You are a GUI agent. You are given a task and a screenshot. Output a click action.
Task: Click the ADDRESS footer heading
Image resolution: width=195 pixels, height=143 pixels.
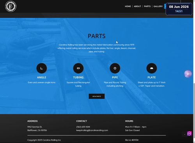32,121
